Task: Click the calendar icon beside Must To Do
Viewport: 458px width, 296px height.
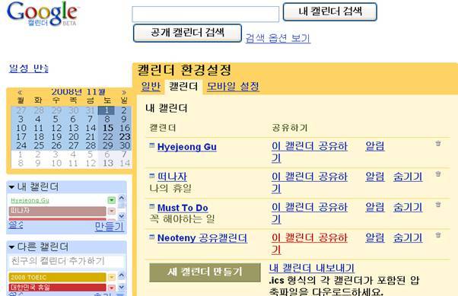Action: coord(151,206)
